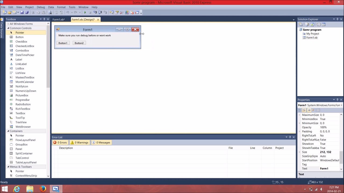Open Firefox from taskbar
Viewport: 344px width, 193px height.
(43, 189)
